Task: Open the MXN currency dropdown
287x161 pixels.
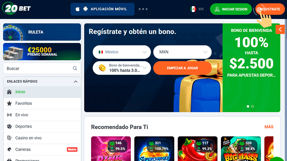Action: (x=182, y=52)
